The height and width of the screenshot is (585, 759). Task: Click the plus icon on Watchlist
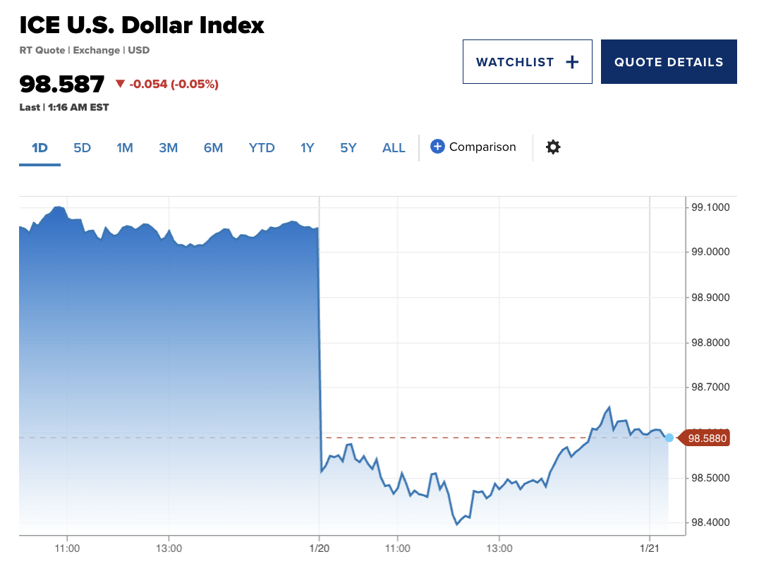coord(572,62)
